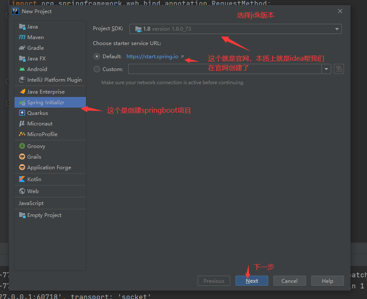Select 'Web' text in the list

33,191
